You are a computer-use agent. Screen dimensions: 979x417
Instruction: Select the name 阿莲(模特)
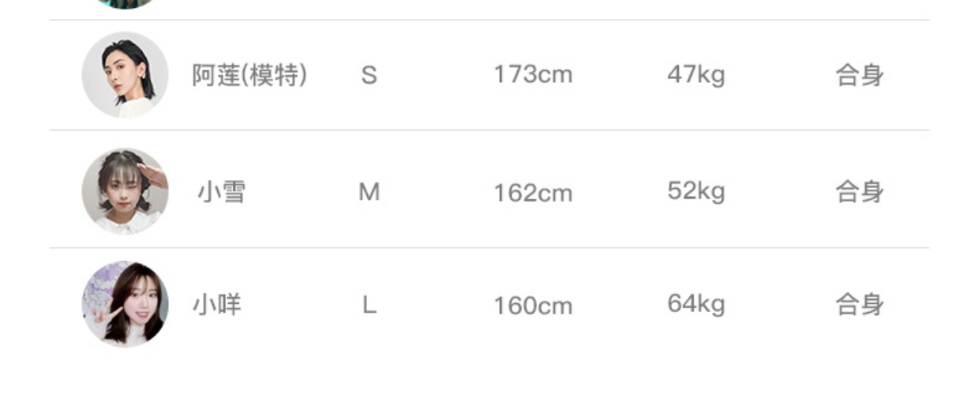point(249,76)
